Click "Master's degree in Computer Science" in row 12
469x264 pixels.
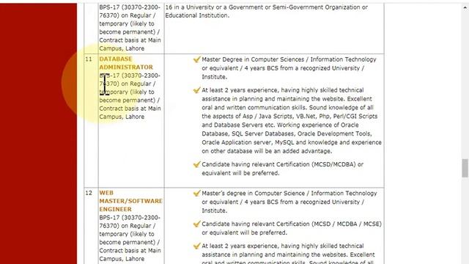point(253,194)
